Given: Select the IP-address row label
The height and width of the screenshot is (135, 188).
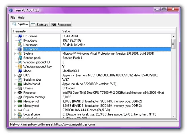Looking at the screenshot, I should click(x=30, y=41).
